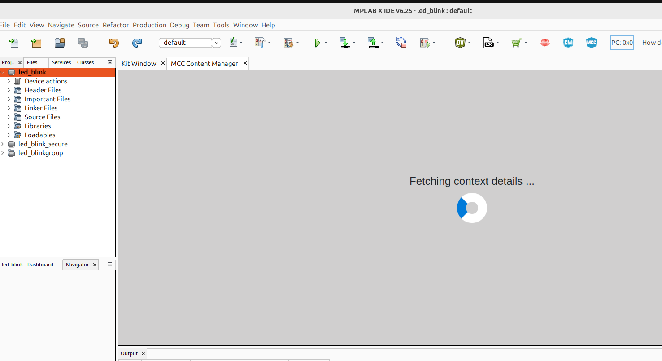This screenshot has height=361, width=662.
Task: Switch to the Classes tab
Action: point(85,62)
